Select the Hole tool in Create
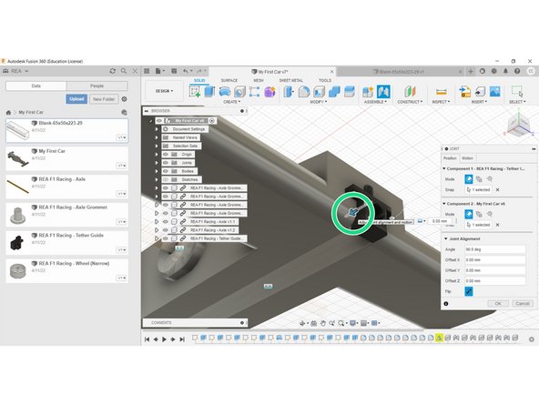 239,92
